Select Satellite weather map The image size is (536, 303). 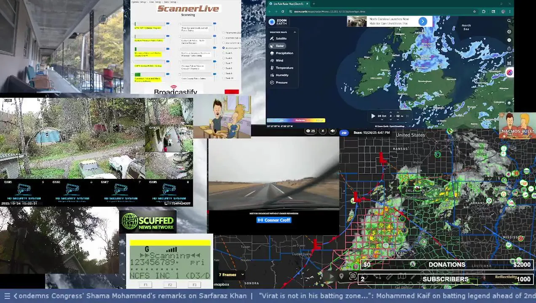click(x=279, y=38)
